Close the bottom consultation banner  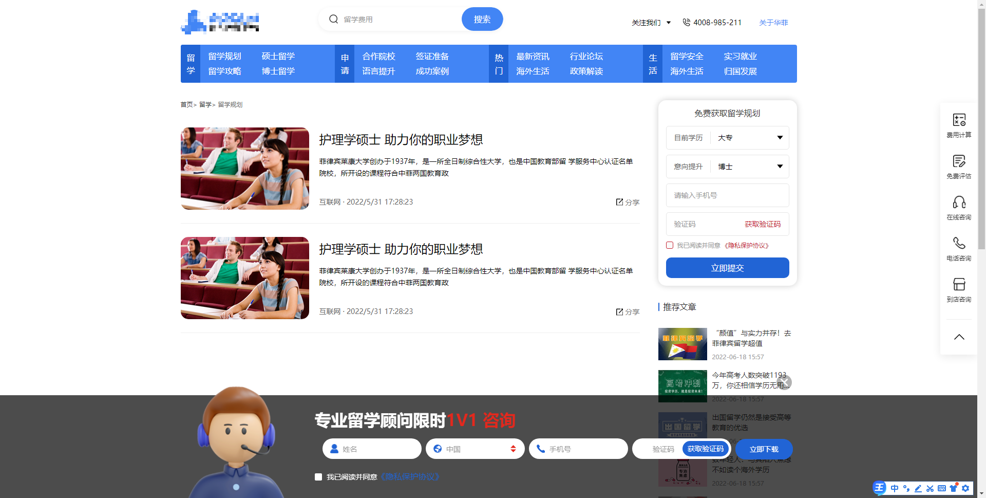click(x=784, y=382)
